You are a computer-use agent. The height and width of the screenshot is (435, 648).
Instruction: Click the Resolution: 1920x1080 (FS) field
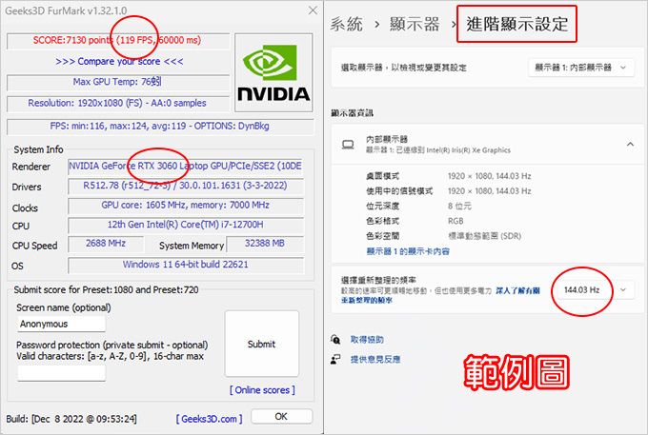118,103
